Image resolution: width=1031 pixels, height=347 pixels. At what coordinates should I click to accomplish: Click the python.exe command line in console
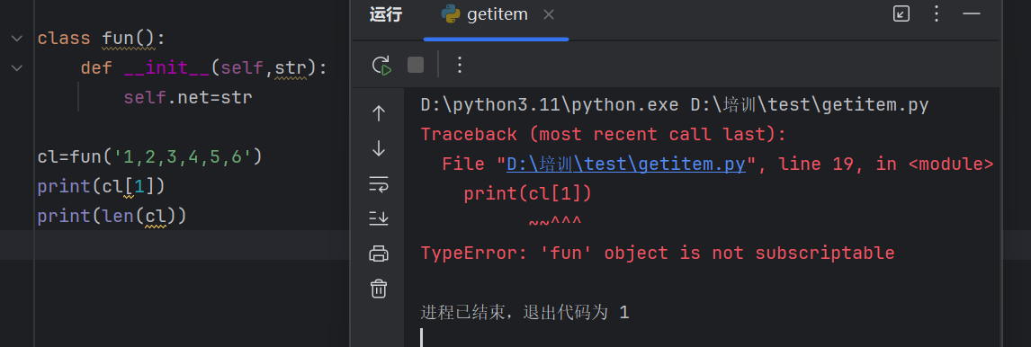[675, 105]
